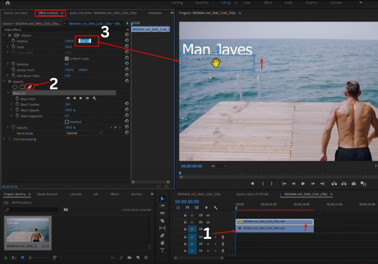Screen dimensions: 378x264
Task: Select the Selection tool arrow
Action: [x=163, y=198]
